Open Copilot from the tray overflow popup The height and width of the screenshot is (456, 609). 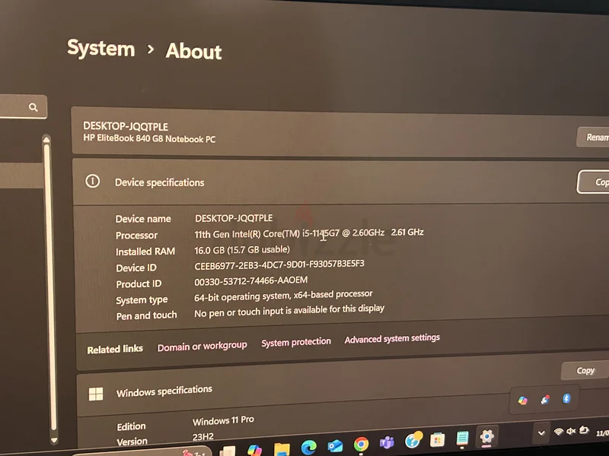click(523, 401)
